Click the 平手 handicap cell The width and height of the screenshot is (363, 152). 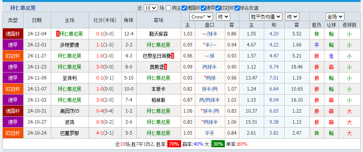coord(210,133)
